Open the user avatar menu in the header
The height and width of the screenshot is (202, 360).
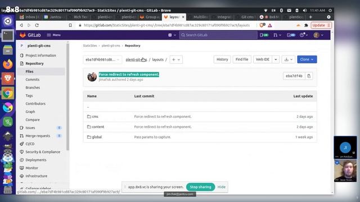click(x=318, y=35)
